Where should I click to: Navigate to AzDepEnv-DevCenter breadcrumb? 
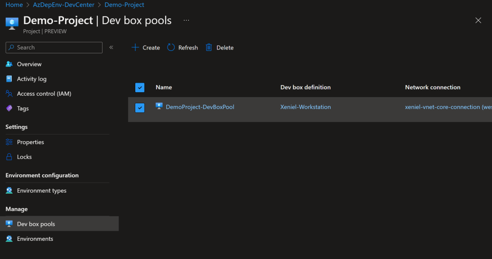click(x=64, y=5)
